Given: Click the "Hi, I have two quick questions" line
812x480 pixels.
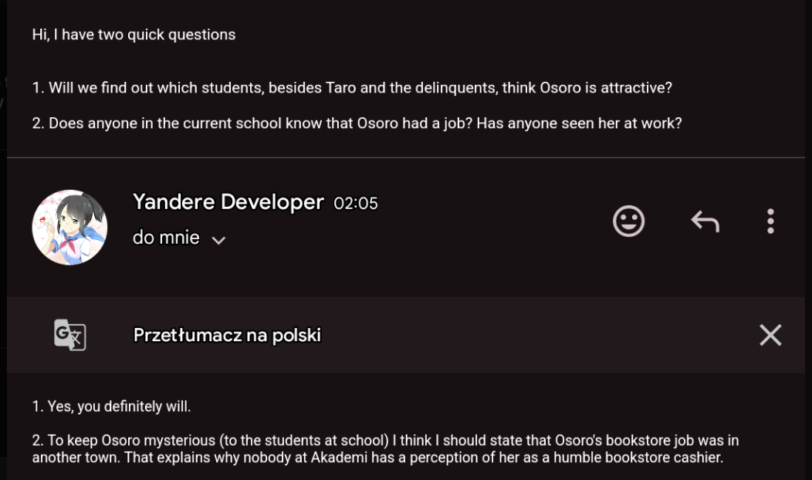Looking at the screenshot, I should point(134,35).
